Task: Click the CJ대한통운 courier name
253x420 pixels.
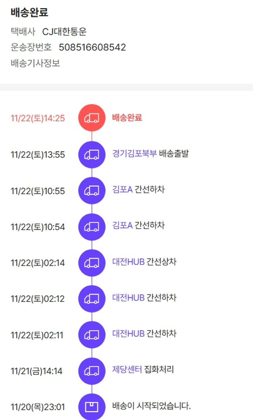Action: [x=64, y=32]
